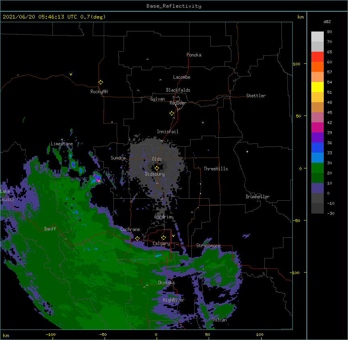The image size is (348, 340).
Task: Click the Blackfalds label
Action: coord(178,90)
